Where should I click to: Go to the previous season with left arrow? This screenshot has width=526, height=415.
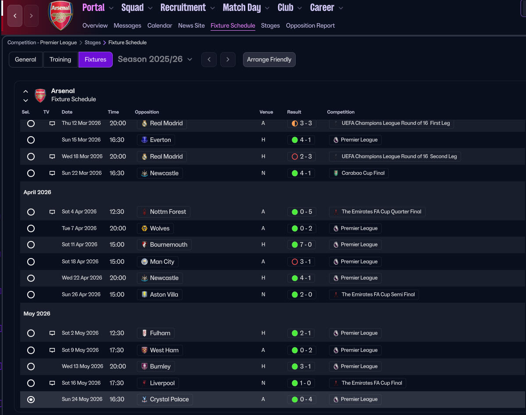[x=209, y=60]
